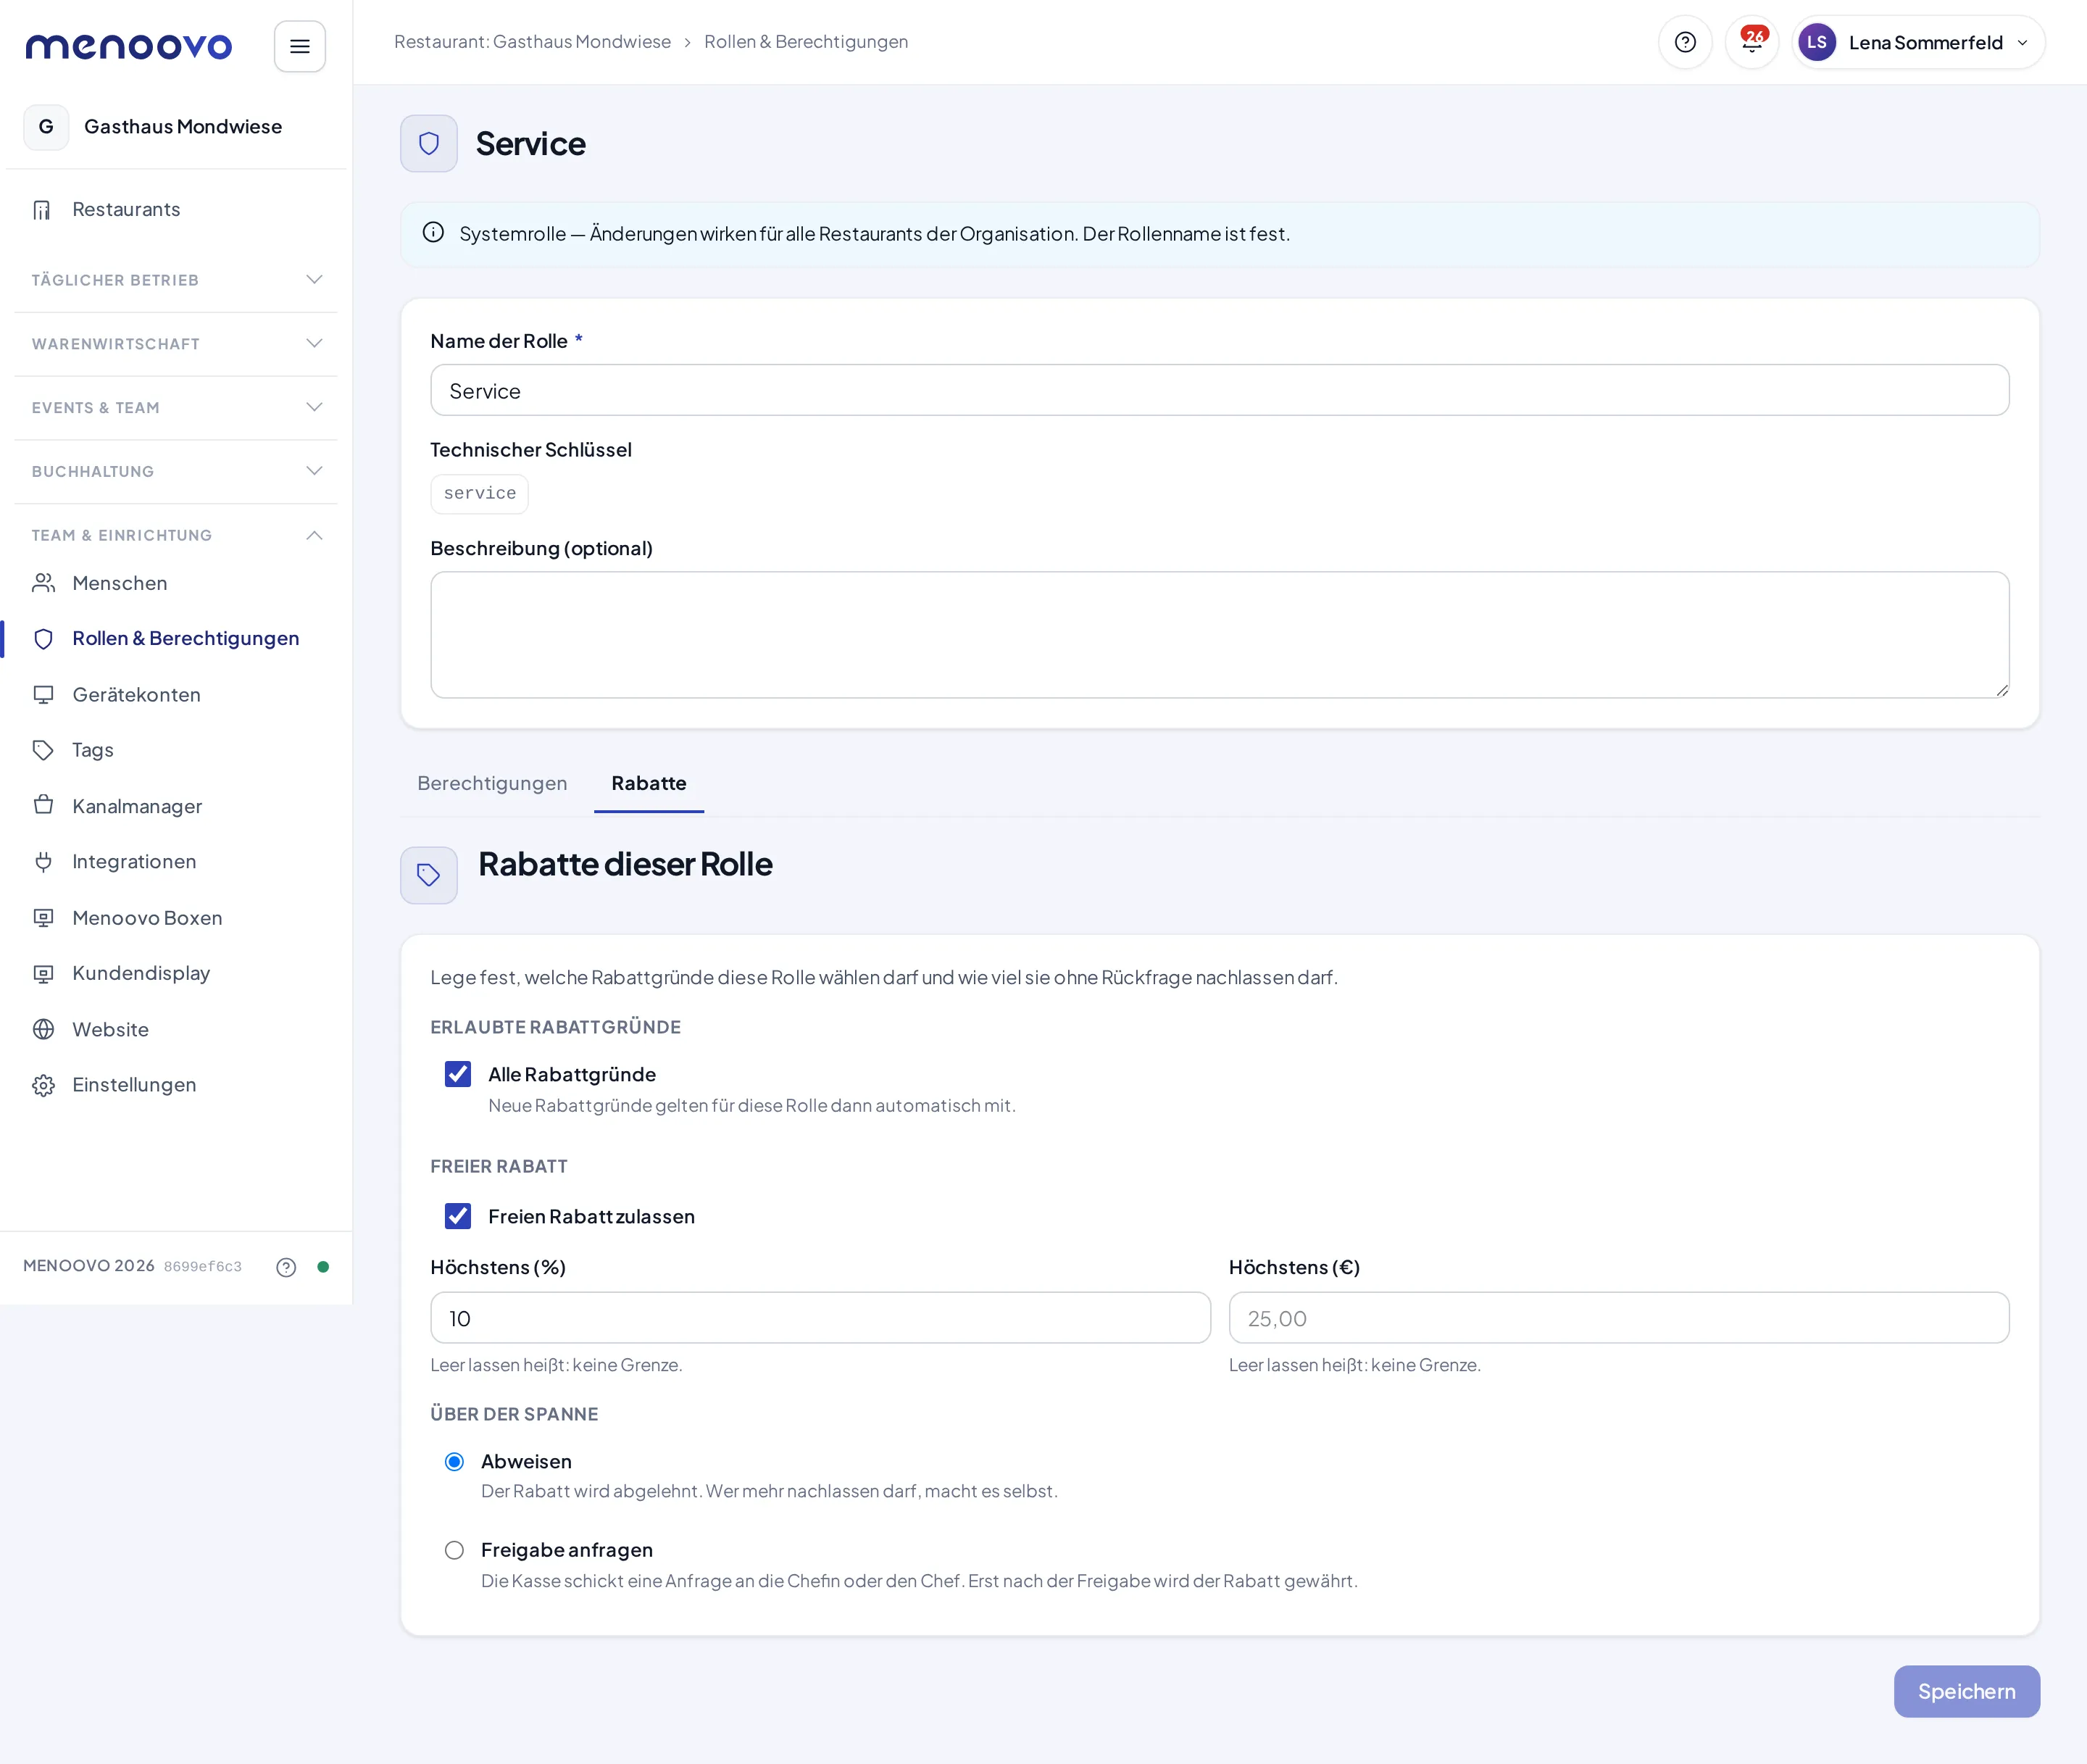Switch to the Berechtigungen tab

click(492, 783)
